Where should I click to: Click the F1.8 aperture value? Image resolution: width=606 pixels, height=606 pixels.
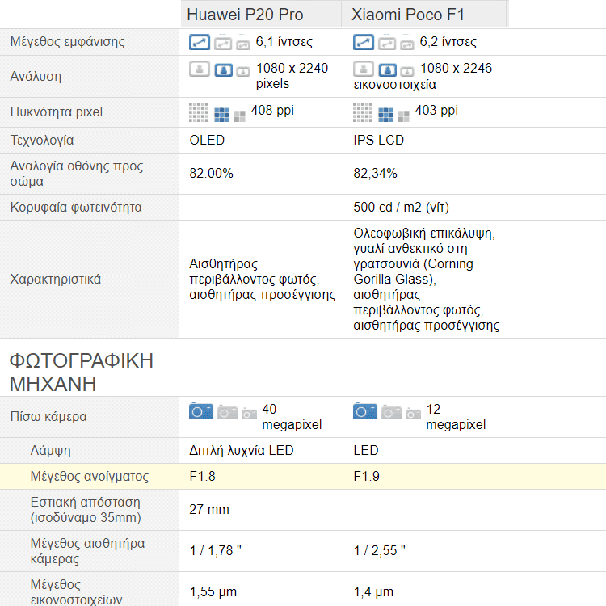pyautogui.click(x=202, y=476)
